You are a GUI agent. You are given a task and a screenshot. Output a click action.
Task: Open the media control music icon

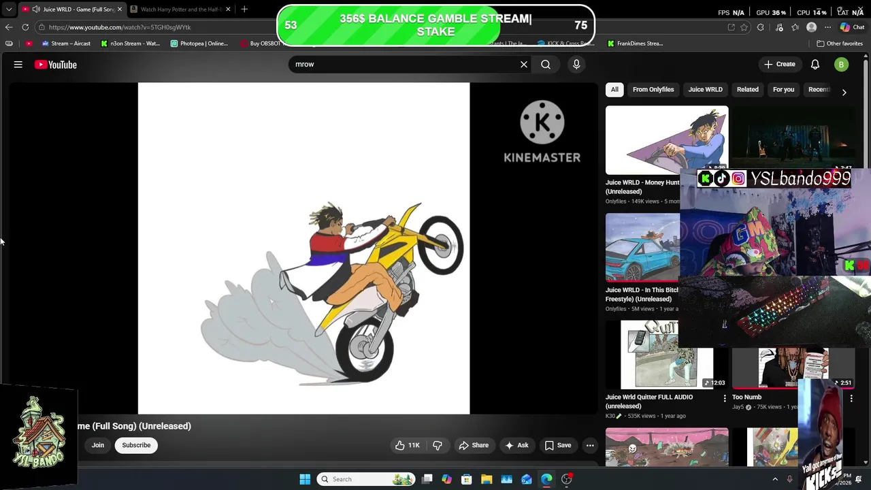coord(779,27)
